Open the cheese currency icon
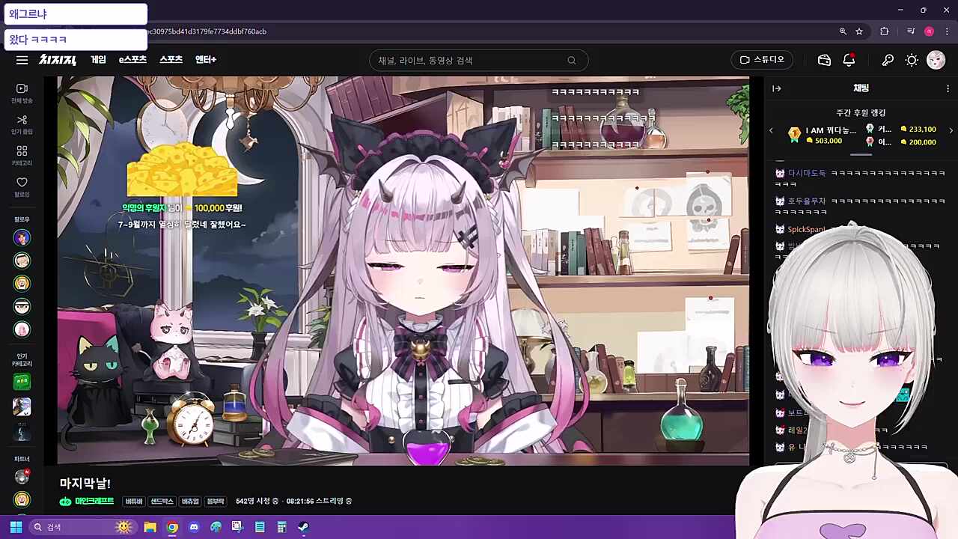This screenshot has width=958, height=539. coord(824,60)
